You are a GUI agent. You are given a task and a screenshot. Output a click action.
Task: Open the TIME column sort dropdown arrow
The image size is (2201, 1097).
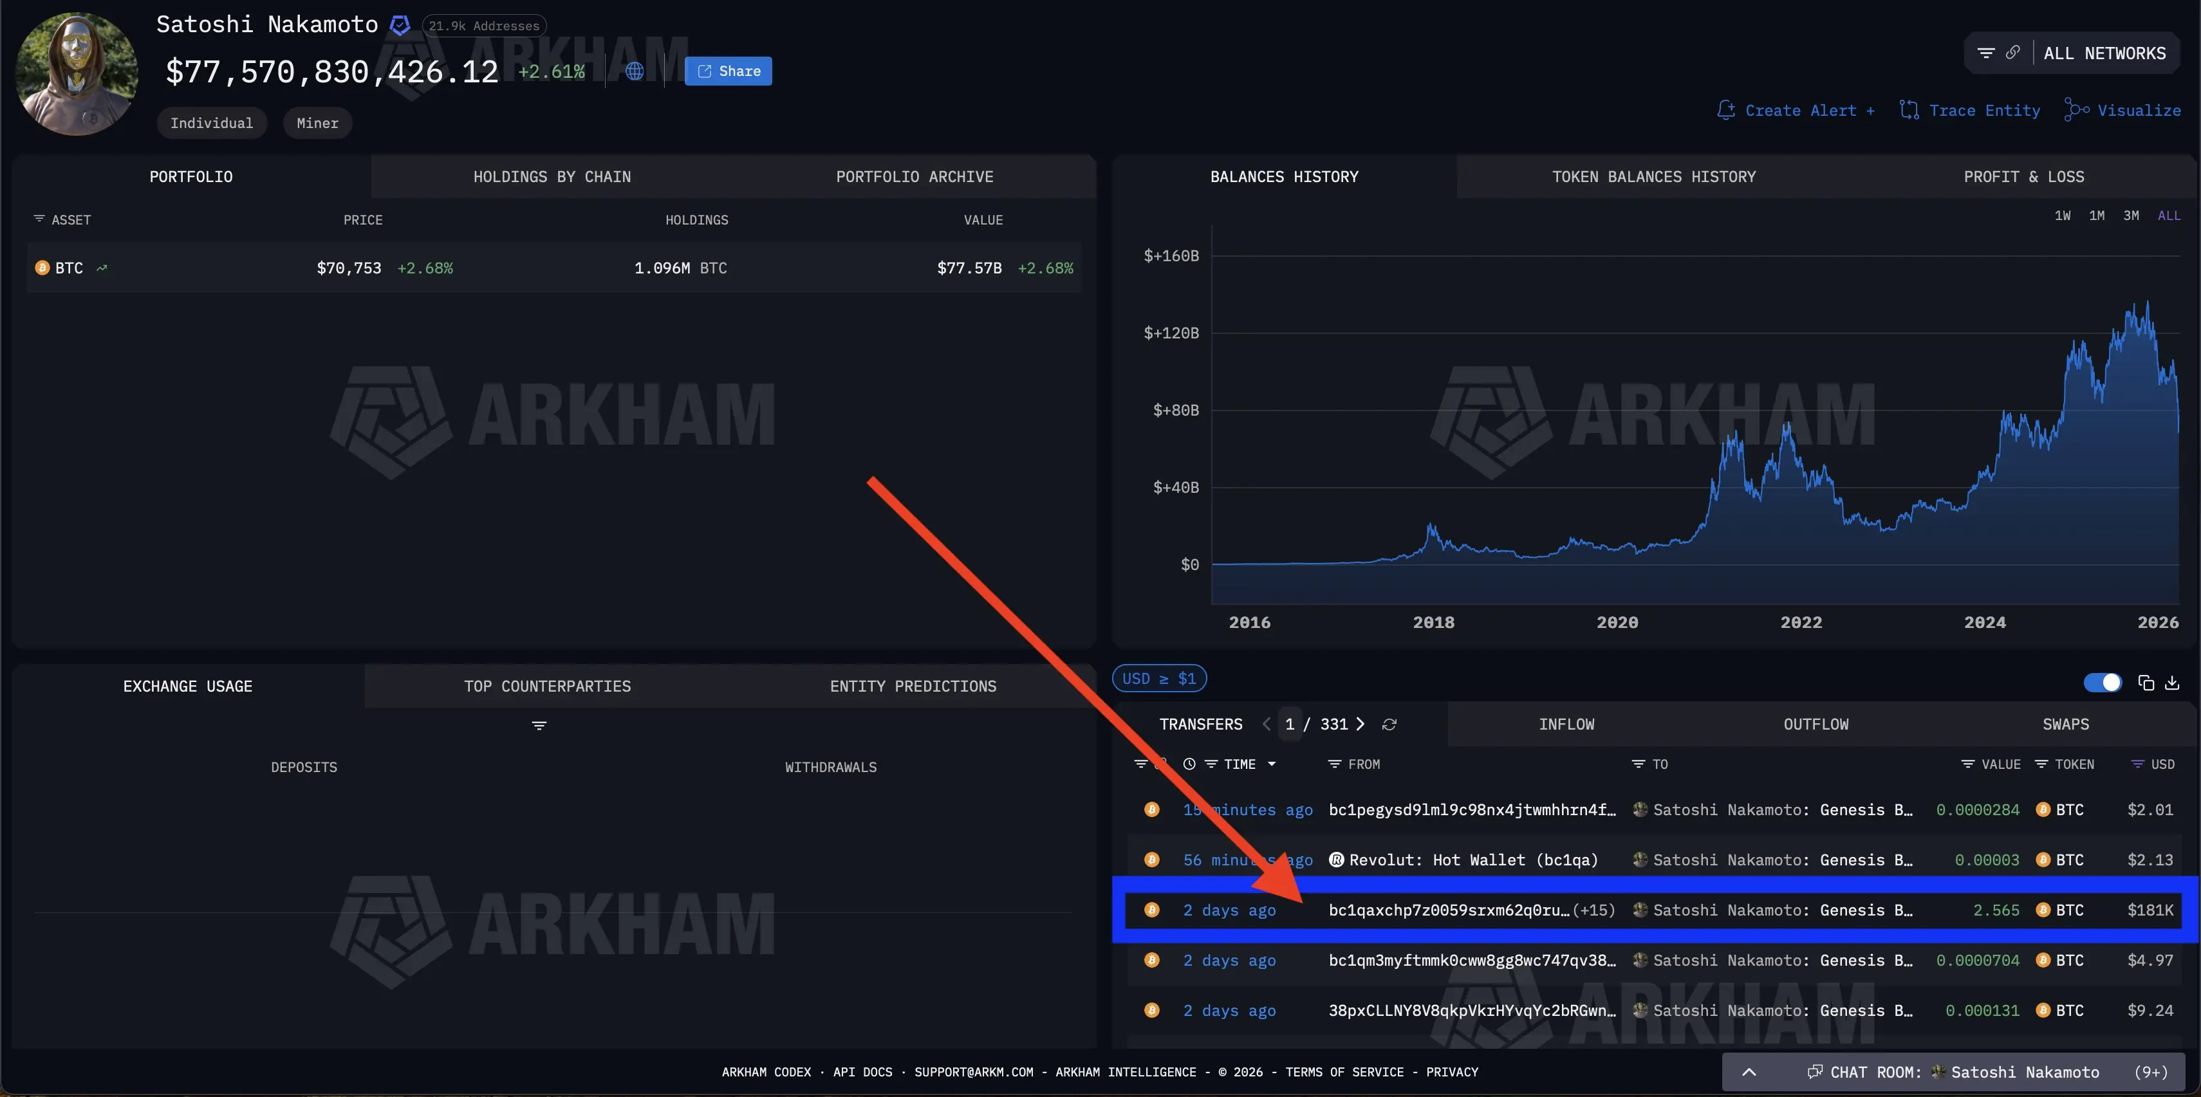point(1272,764)
